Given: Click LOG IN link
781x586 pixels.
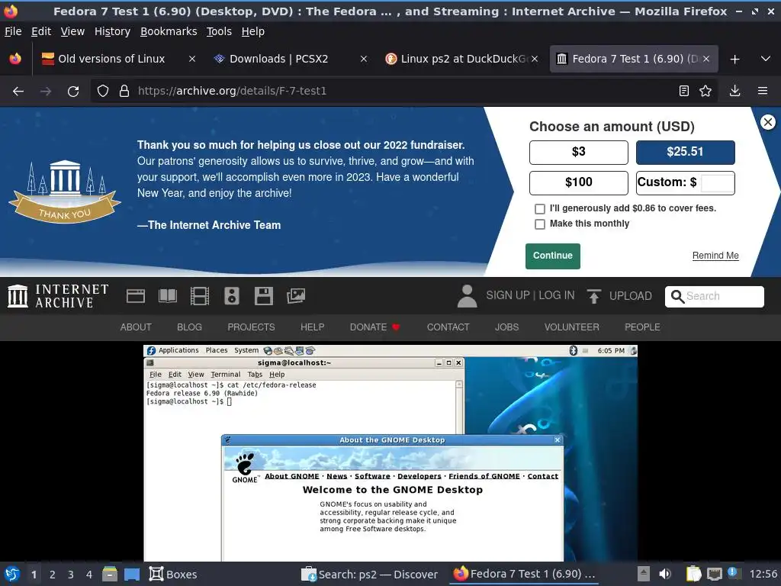Looking at the screenshot, I should click(x=556, y=295).
